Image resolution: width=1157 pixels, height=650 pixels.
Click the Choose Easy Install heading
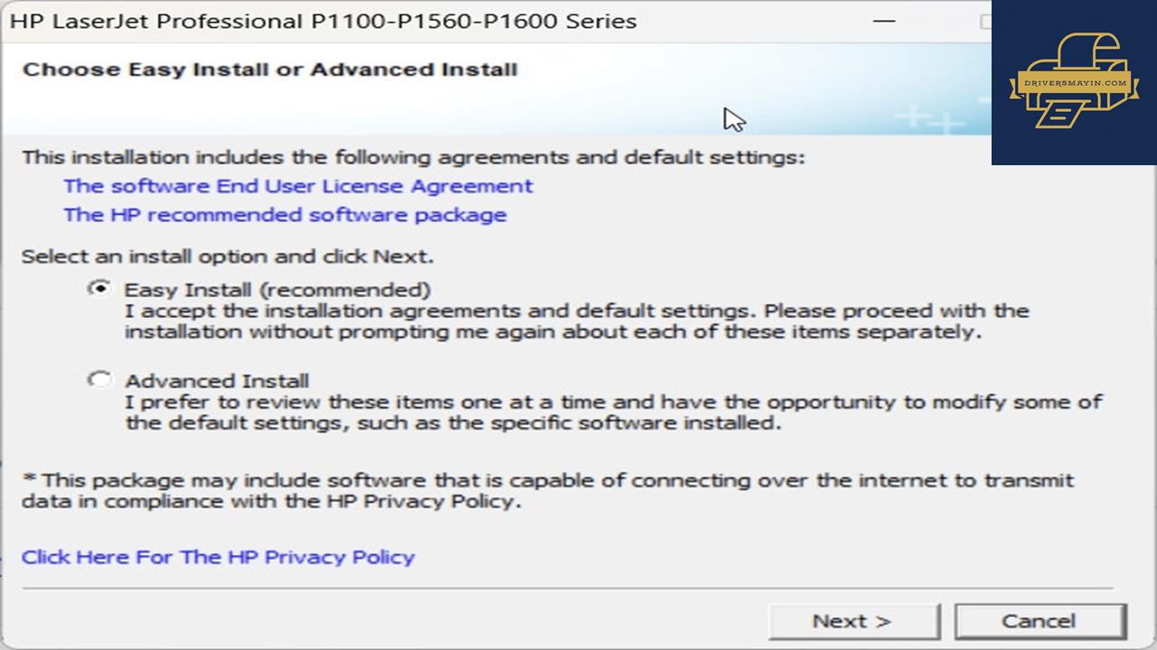269,70
